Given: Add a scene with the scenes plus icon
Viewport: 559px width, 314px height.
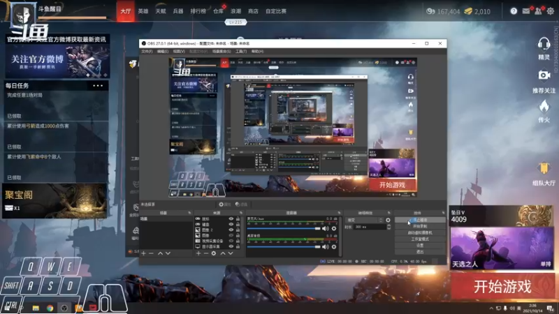Looking at the screenshot, I should [x=143, y=253].
